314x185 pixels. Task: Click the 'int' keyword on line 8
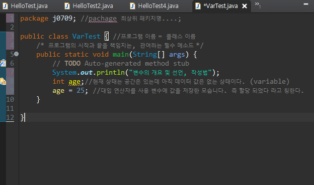click(x=58, y=81)
